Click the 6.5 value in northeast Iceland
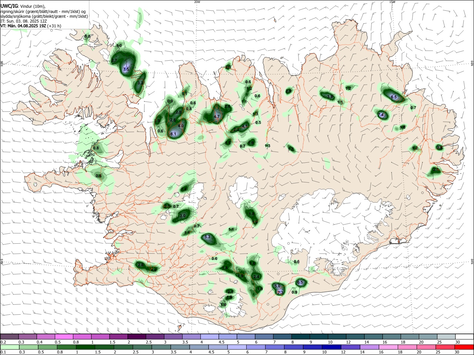Image resolution: width=474 pixels, height=355 pixels. pos(394,97)
